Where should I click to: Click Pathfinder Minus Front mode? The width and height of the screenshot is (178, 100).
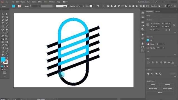click(152, 74)
